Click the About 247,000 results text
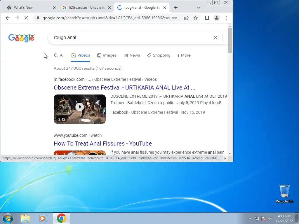 [x=88, y=68]
